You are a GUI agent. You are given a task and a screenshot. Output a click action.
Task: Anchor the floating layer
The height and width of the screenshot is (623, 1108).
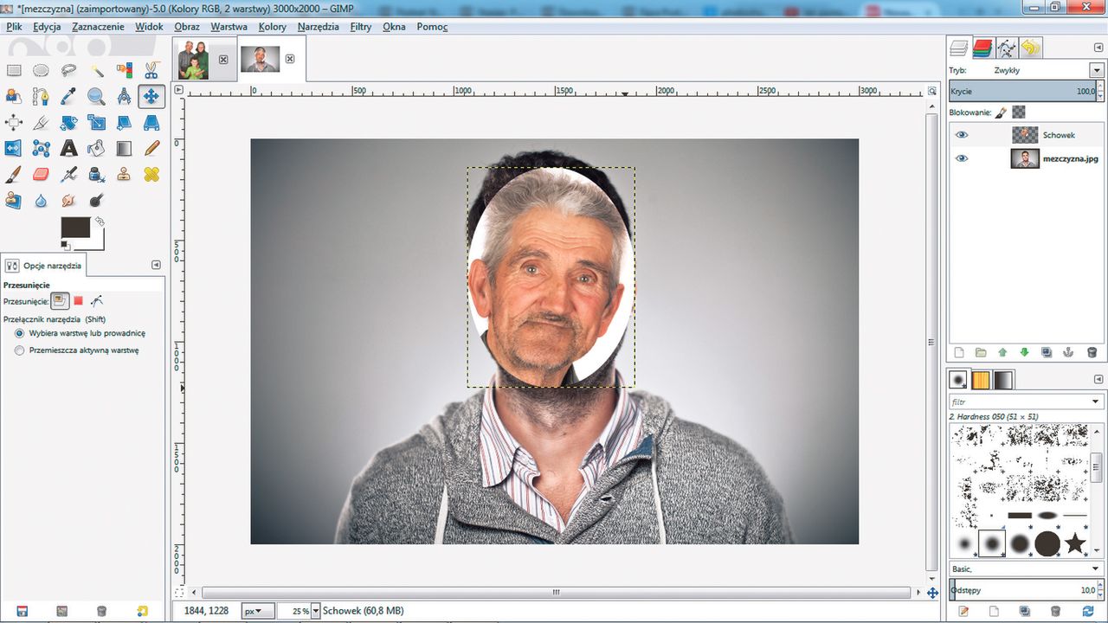[1069, 352]
